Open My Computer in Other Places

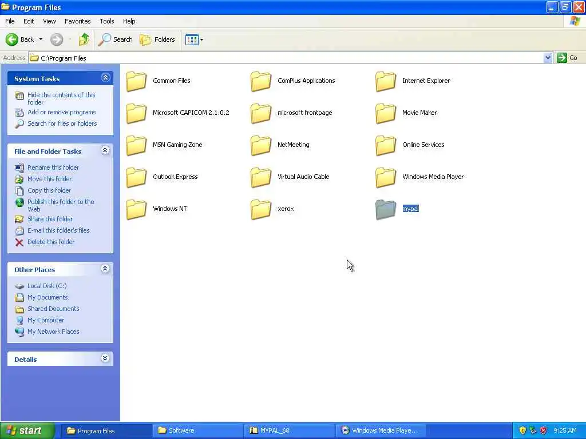[46, 320]
